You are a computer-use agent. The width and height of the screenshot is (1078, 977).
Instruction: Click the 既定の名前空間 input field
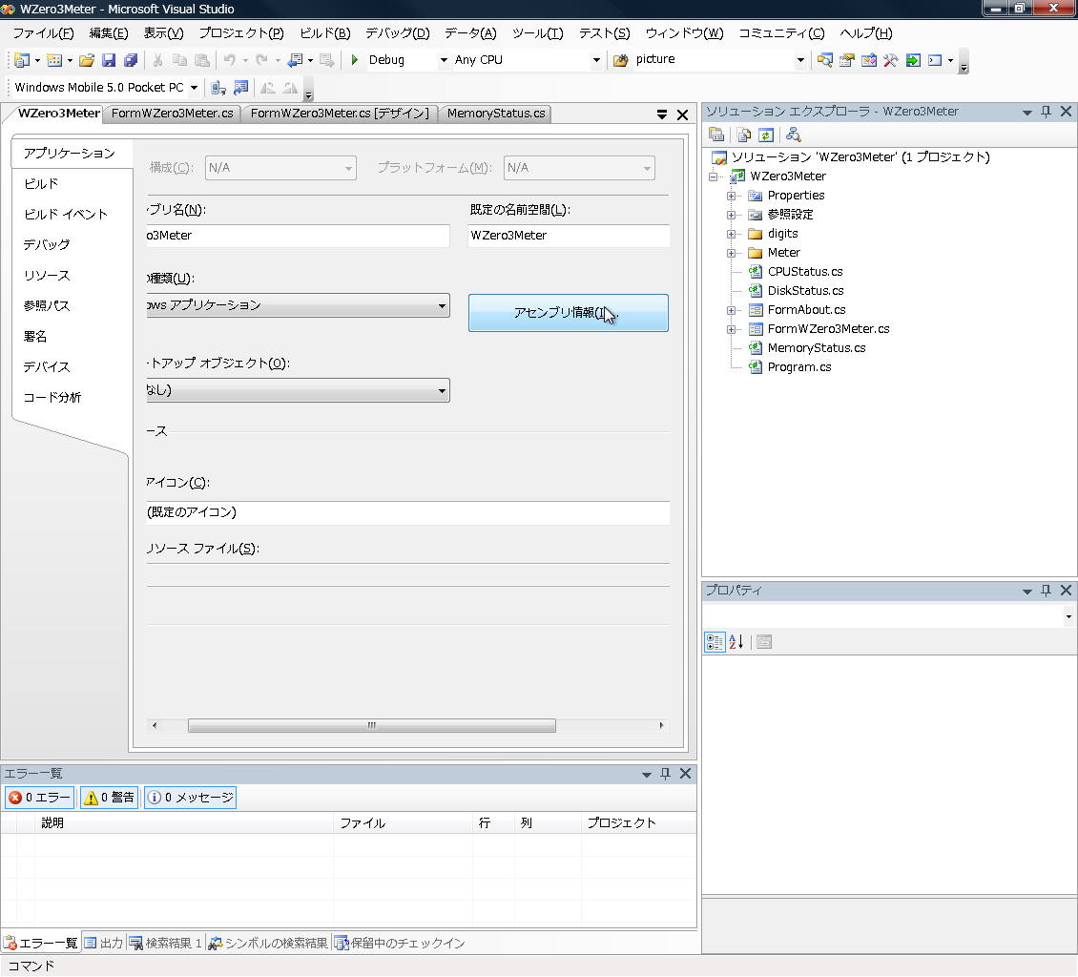569,236
